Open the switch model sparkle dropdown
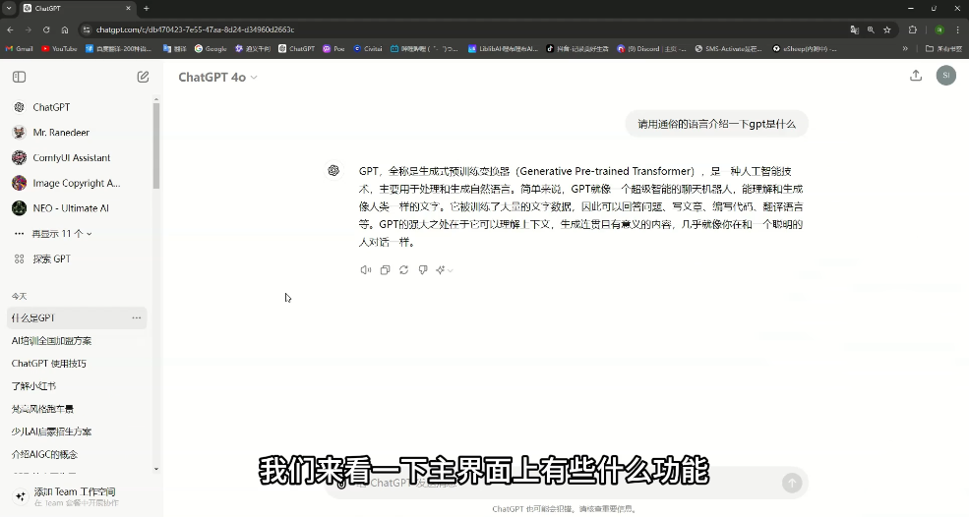Screen dimensions: 969x517 click(x=444, y=270)
